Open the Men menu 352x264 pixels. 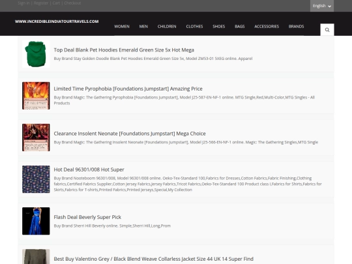[143, 27]
